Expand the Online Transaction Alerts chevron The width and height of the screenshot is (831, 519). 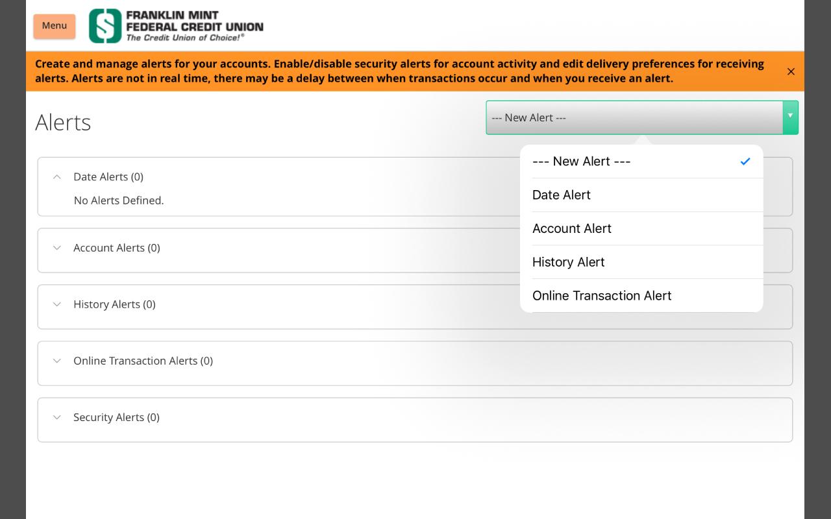(57, 361)
